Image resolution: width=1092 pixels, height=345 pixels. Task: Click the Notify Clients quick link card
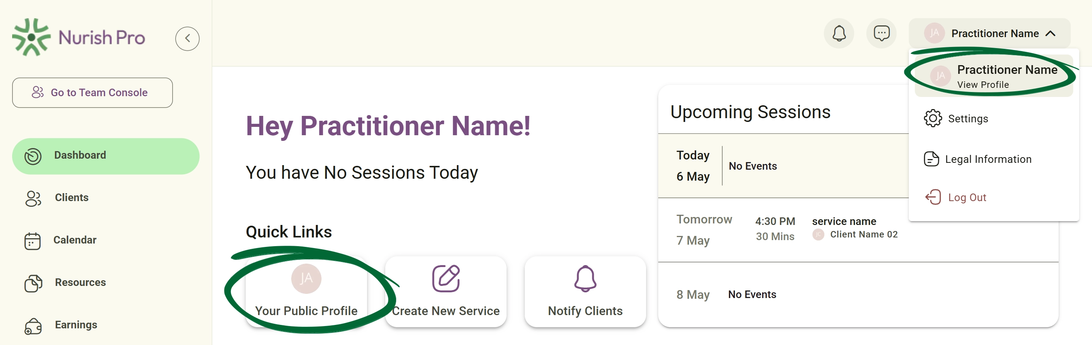[x=585, y=292]
